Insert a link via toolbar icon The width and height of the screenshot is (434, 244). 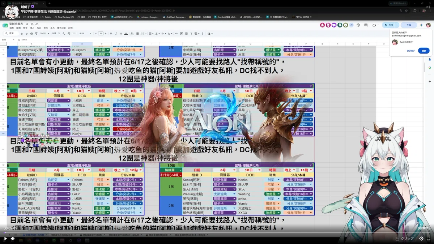click(x=177, y=33)
